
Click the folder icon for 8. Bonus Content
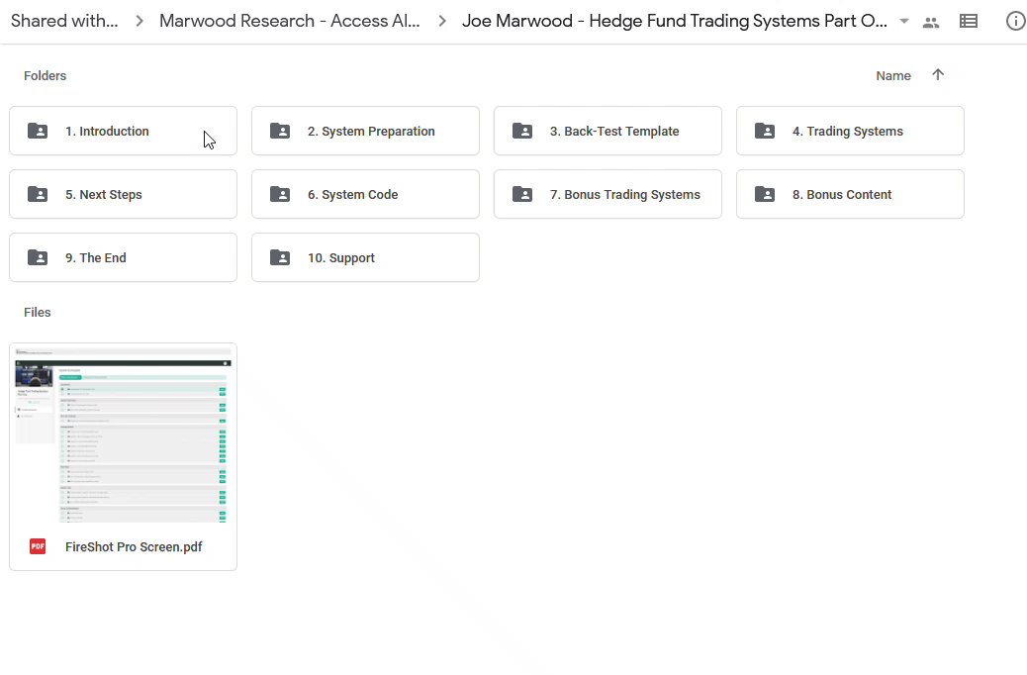point(765,194)
